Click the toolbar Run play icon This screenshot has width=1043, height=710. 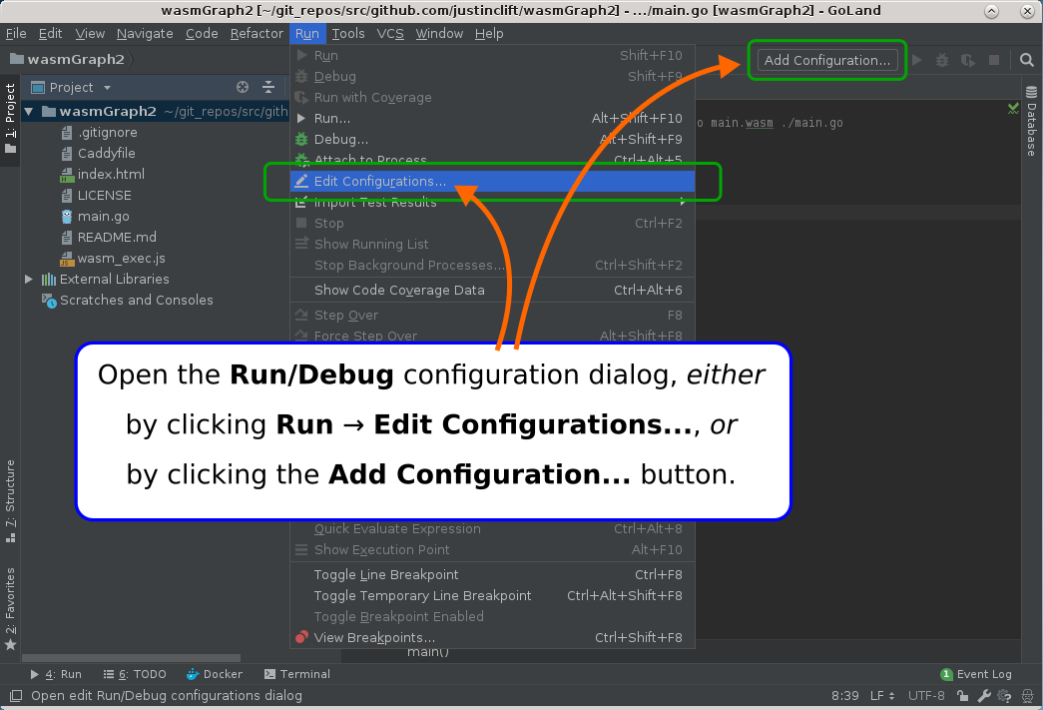coord(916,60)
